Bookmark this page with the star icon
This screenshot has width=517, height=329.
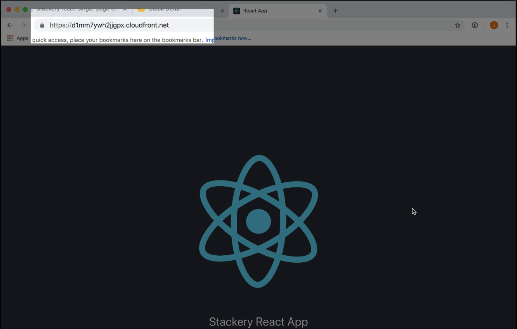pos(458,25)
